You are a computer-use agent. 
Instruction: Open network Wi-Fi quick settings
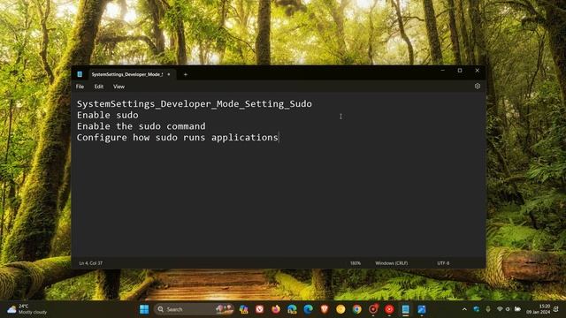pyautogui.click(x=500, y=309)
